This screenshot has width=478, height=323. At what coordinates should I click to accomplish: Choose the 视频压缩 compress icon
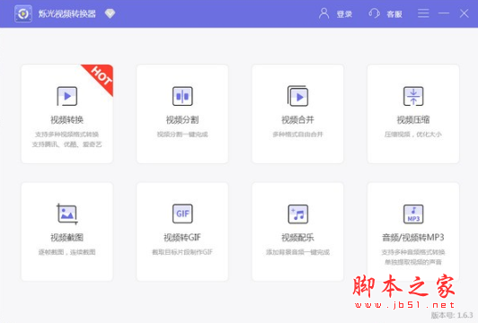[413, 96]
